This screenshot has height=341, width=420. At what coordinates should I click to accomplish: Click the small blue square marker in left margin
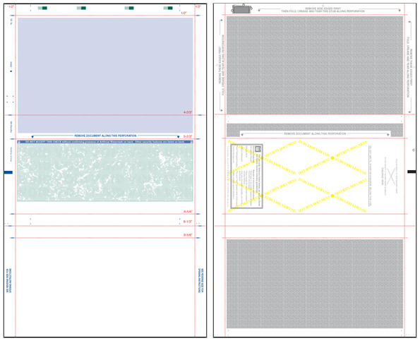click(x=11, y=71)
